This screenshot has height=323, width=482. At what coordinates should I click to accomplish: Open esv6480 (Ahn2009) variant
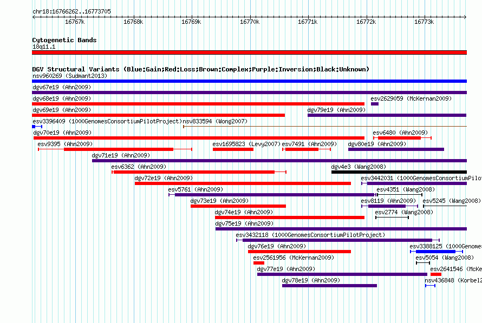pyautogui.click(x=400, y=133)
